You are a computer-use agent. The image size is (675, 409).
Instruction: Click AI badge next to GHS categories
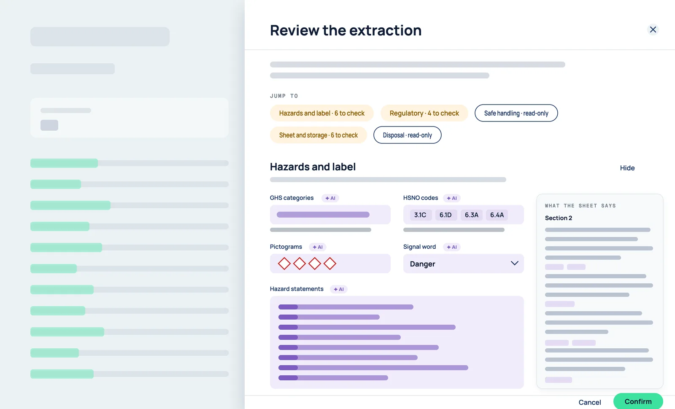click(x=330, y=198)
